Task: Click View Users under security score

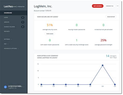Action: click(x=50, y=34)
